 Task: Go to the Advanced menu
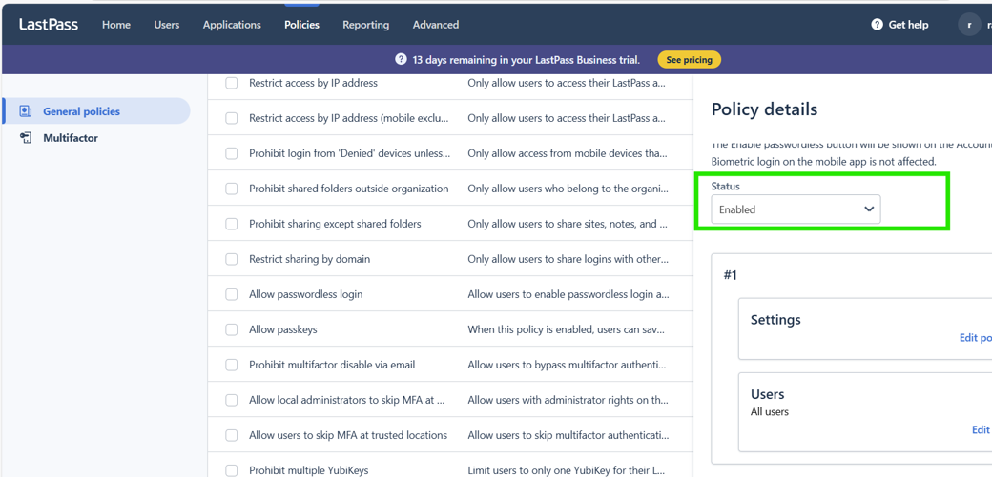(435, 25)
